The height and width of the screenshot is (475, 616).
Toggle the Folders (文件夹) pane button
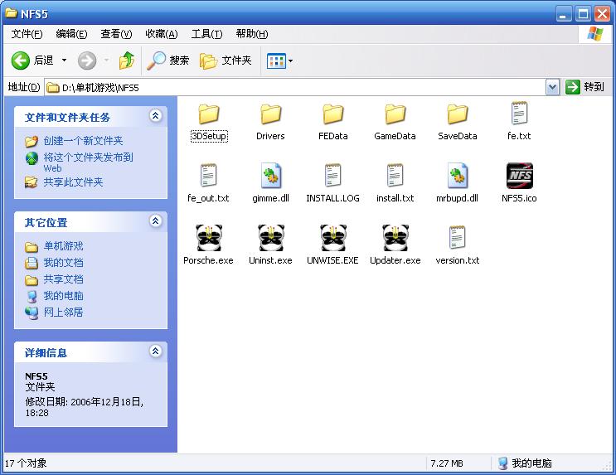coord(226,61)
